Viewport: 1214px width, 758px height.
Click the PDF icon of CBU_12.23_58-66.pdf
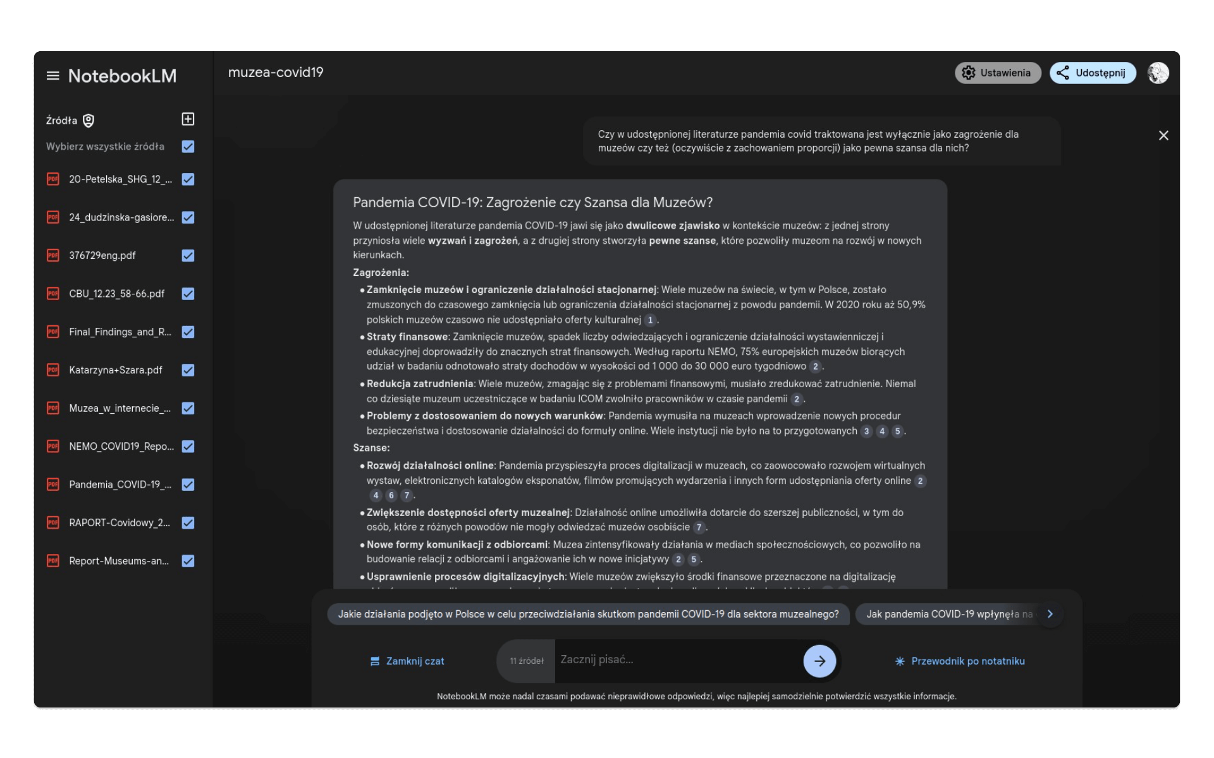[53, 294]
